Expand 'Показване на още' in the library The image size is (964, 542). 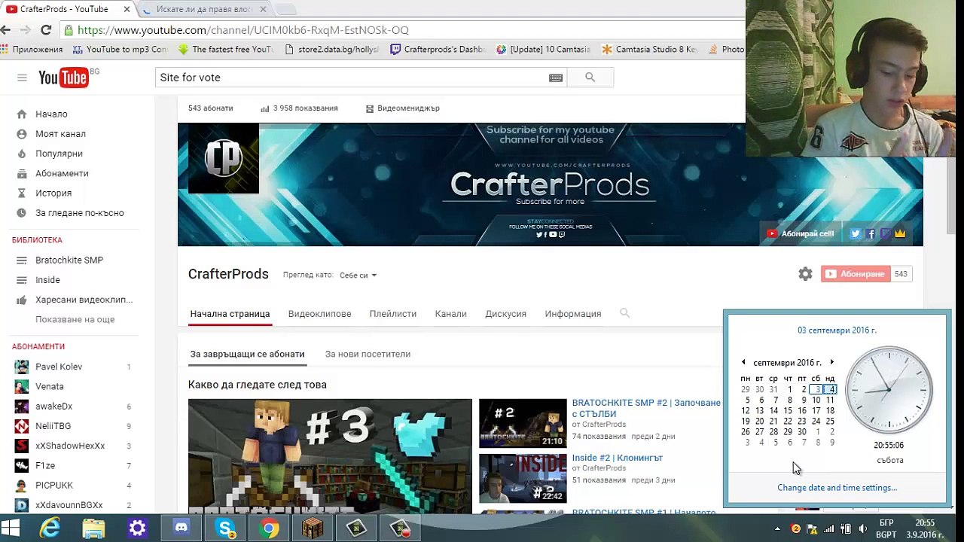[75, 320]
